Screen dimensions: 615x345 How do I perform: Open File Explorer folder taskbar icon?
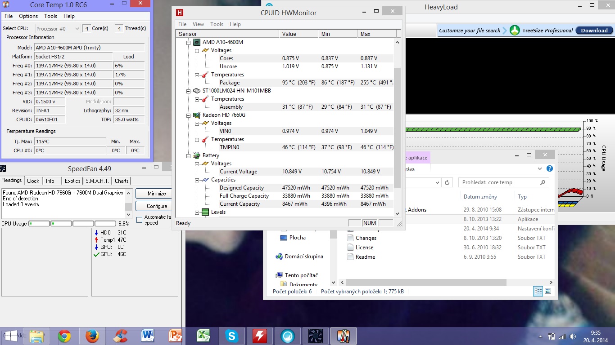click(x=37, y=336)
